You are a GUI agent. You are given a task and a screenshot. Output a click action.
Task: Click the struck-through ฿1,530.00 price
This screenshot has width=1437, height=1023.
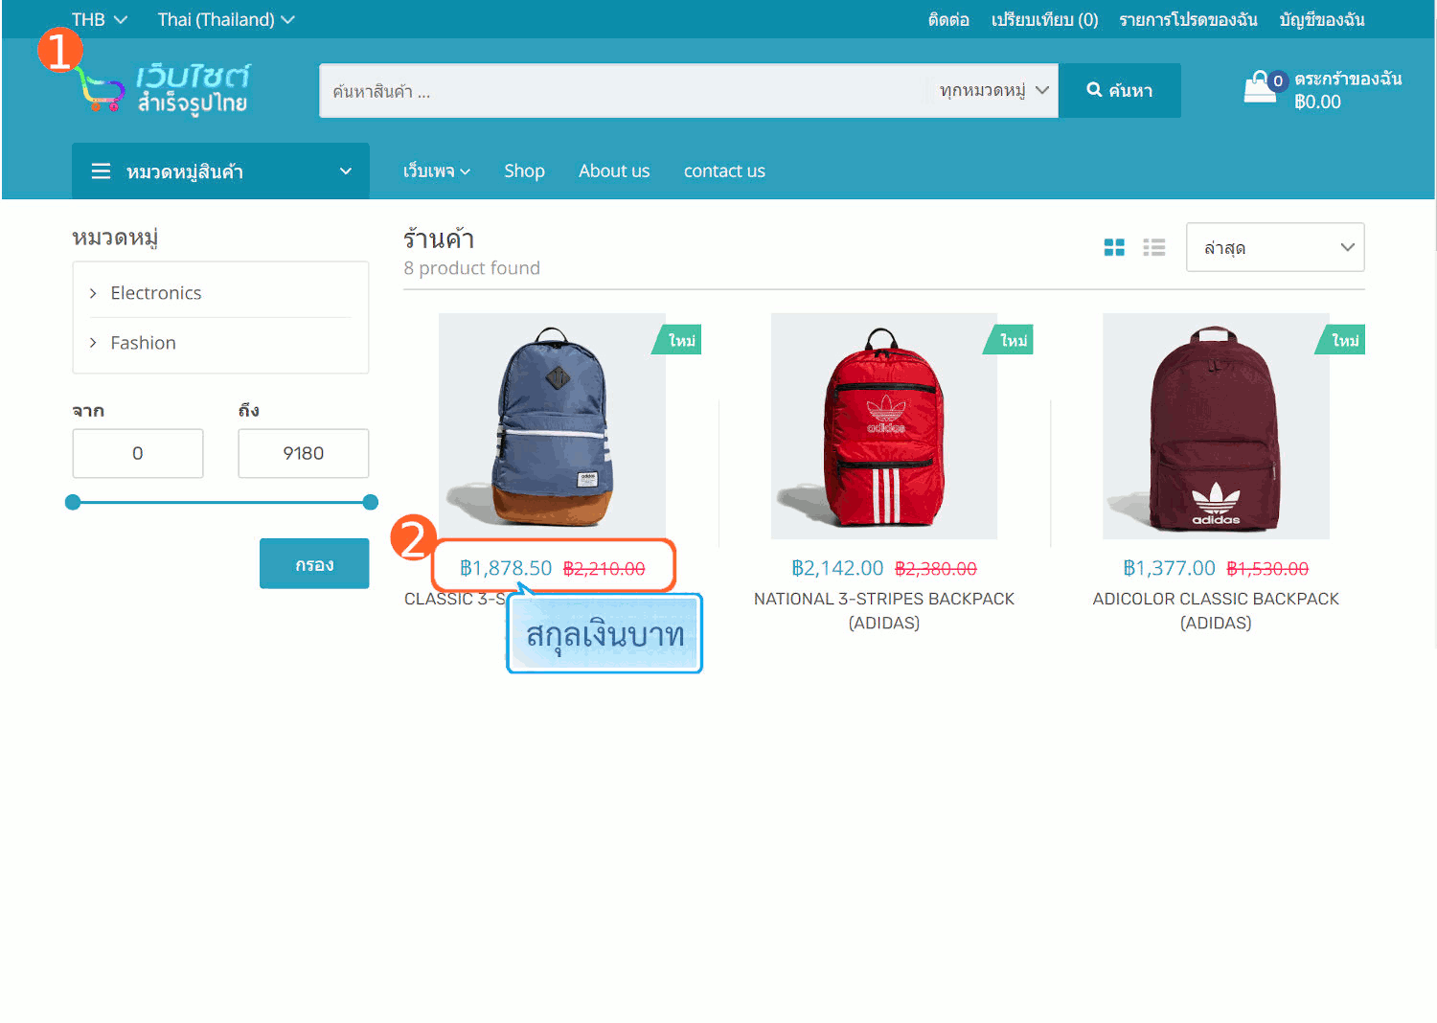(1267, 569)
